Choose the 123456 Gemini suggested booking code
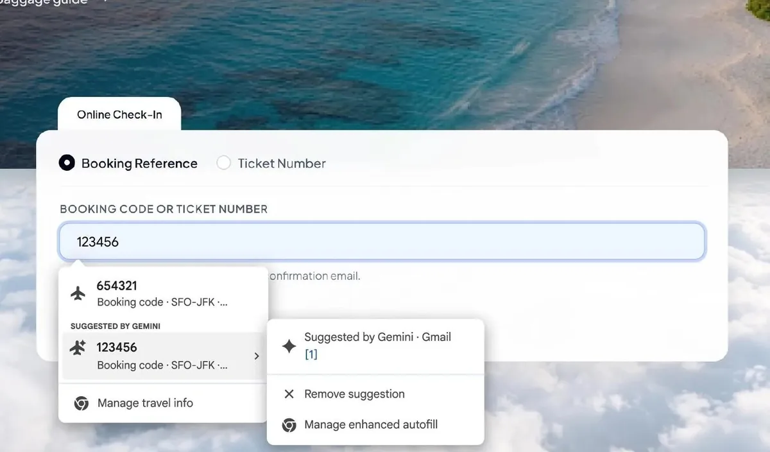This screenshot has width=770, height=452. 164,356
